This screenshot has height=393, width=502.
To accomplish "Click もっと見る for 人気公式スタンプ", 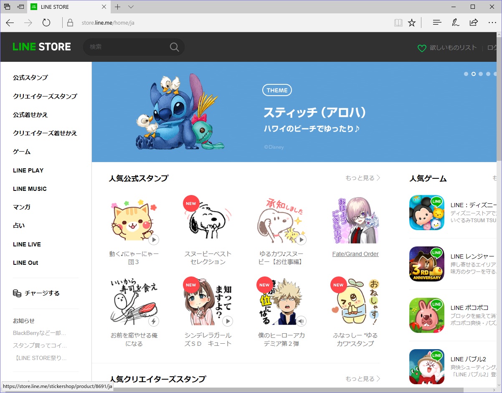I will [x=363, y=178].
